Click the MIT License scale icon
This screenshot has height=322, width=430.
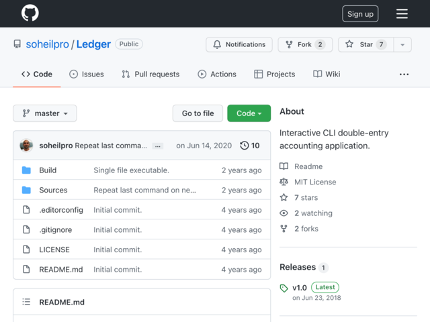pyautogui.click(x=284, y=182)
